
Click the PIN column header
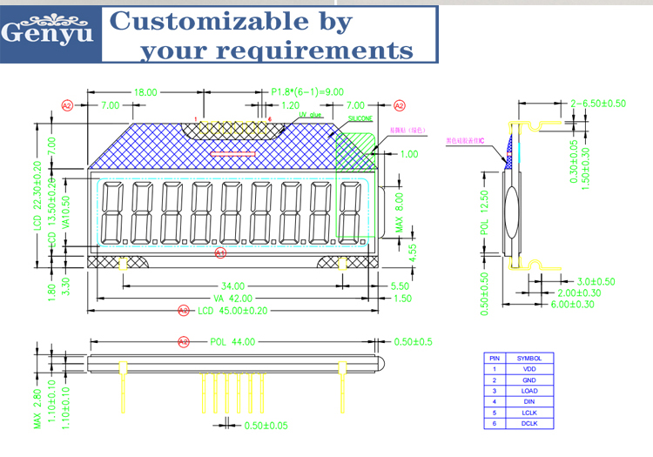[494, 358]
